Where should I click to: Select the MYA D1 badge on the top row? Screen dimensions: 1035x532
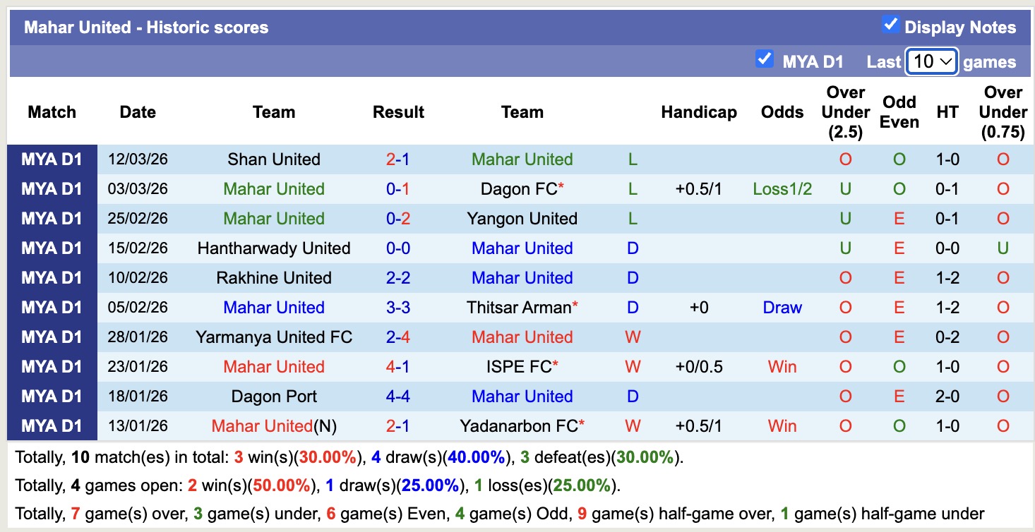(x=52, y=159)
